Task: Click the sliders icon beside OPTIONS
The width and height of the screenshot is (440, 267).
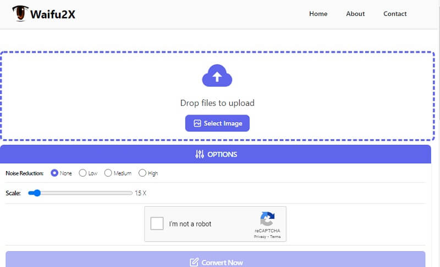Action: (200, 155)
